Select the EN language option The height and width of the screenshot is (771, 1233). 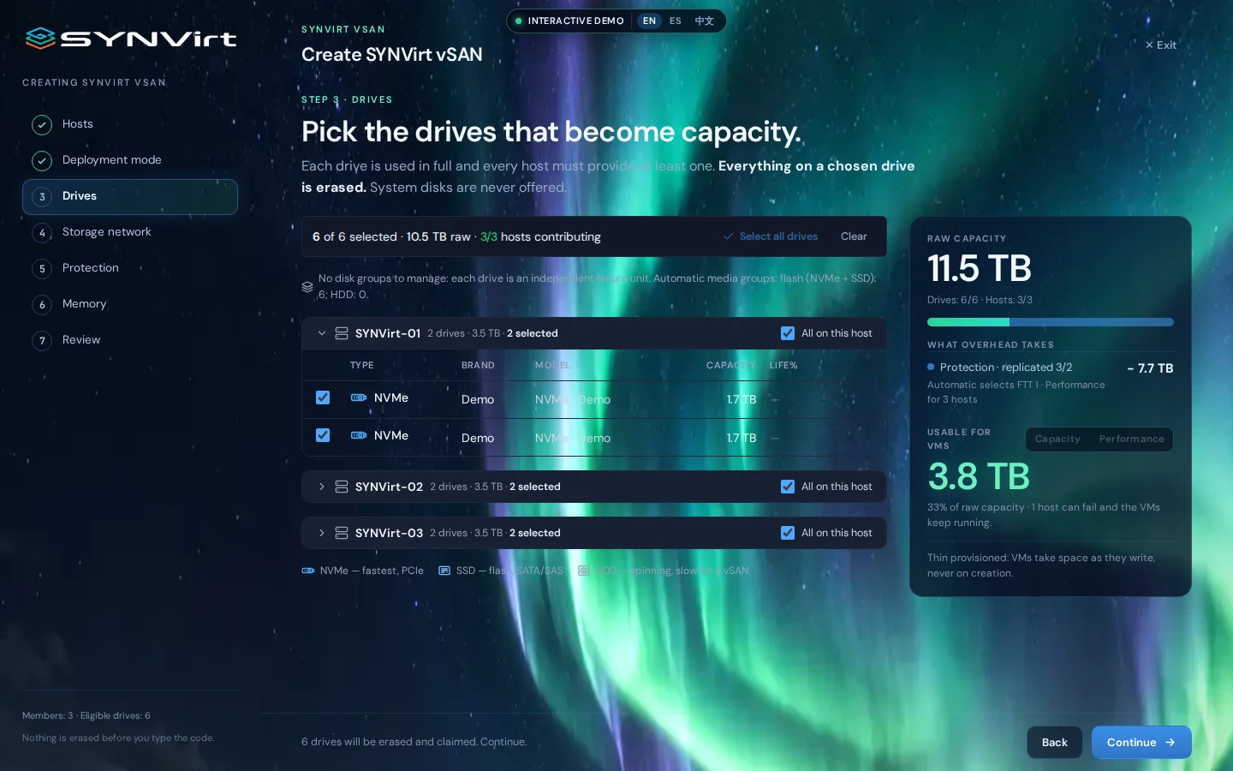pyautogui.click(x=649, y=21)
